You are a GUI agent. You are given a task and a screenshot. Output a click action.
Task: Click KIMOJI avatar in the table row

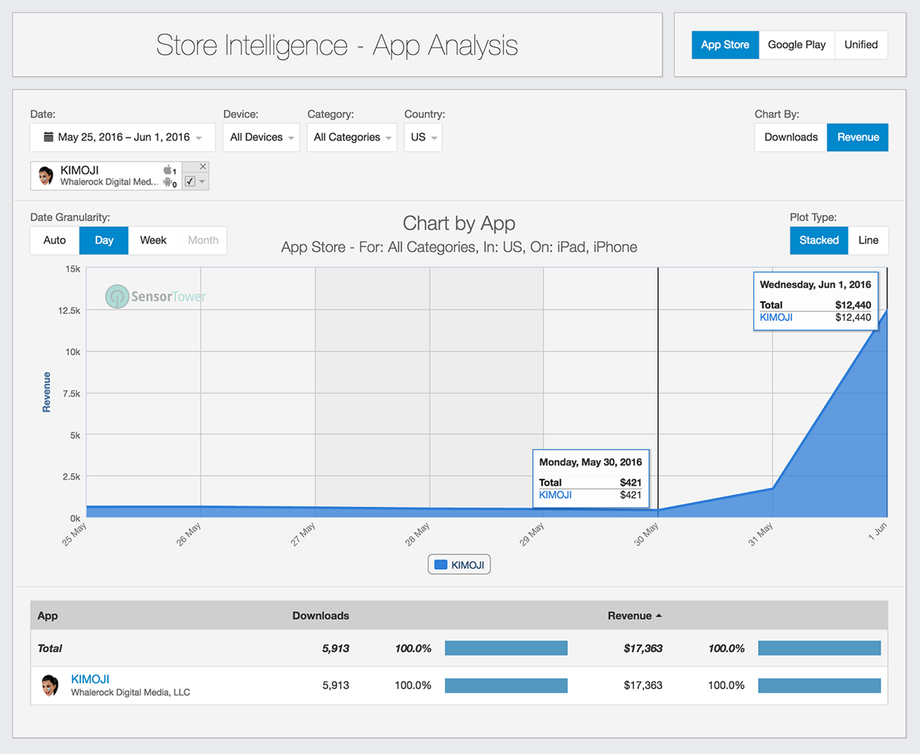point(50,685)
